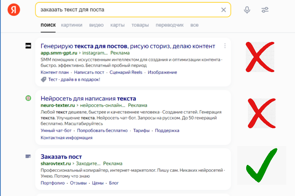This screenshot has width=295, height=196.
Task: Click snippet text 'SMM помощник с искусственным интеллектом'
Action: point(89,60)
